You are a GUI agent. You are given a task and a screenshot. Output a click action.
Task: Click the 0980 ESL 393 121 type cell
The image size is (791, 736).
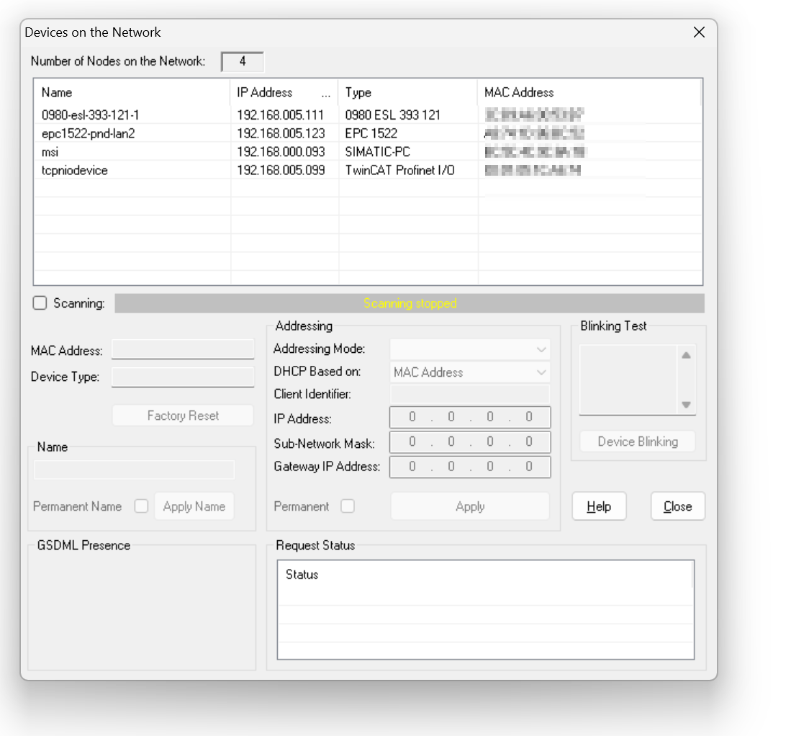click(x=392, y=115)
